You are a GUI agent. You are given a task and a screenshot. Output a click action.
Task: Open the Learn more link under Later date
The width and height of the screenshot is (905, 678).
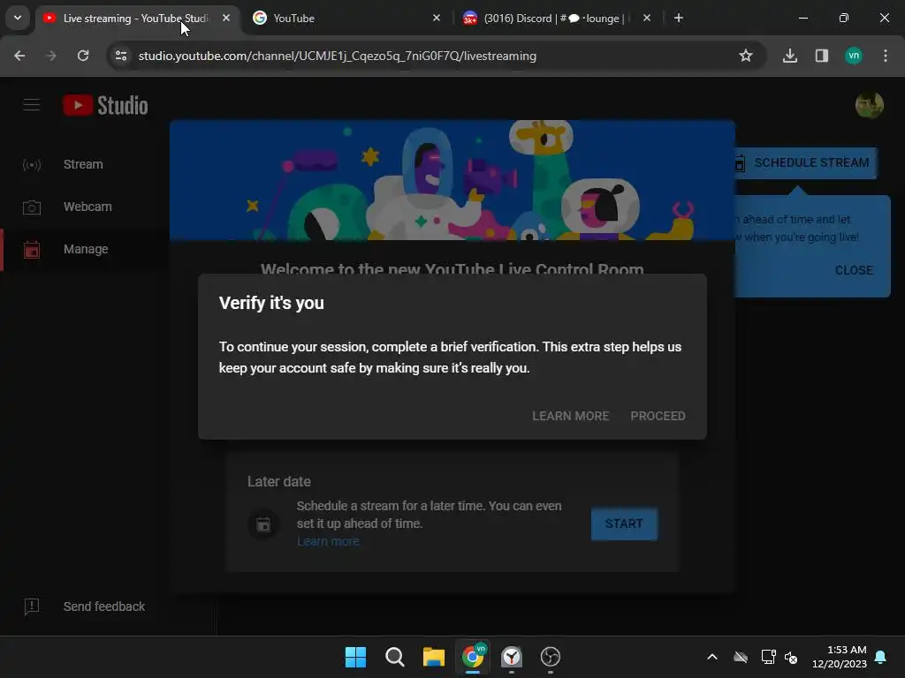[328, 541]
